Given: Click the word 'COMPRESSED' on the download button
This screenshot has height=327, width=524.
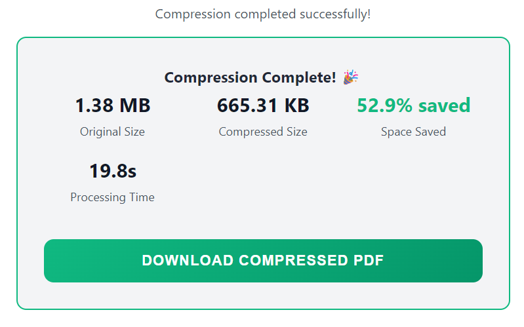Looking at the screenshot, I should [290, 260].
